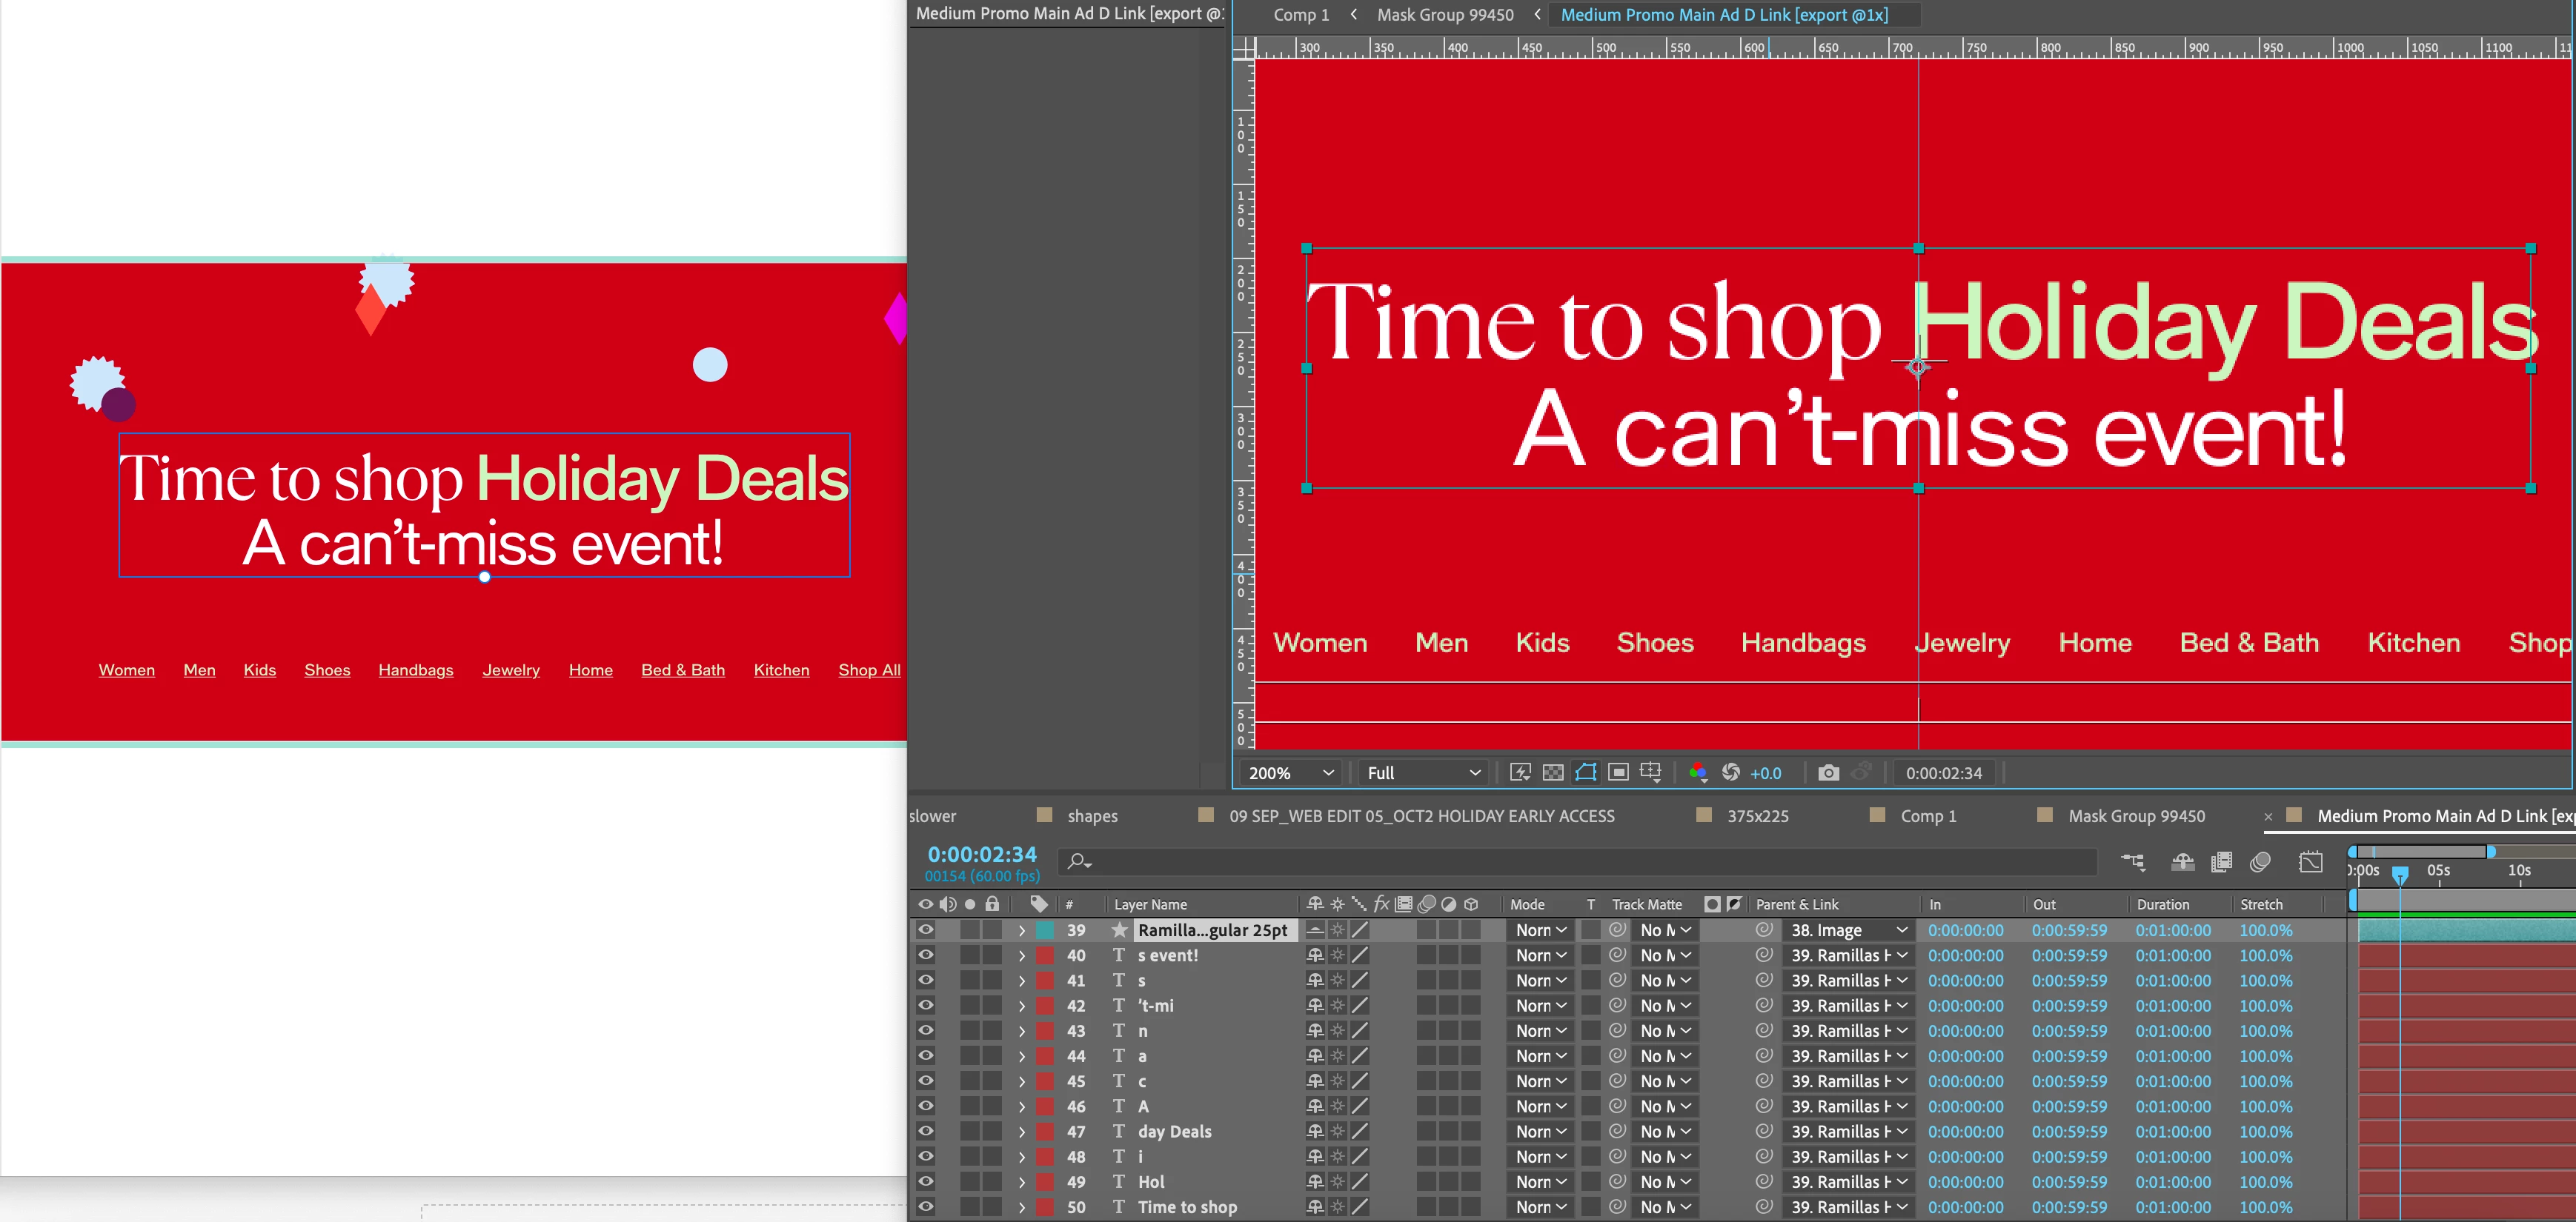The image size is (2576, 1222).
Task: Open the 200% magnification dropdown
Action: [1290, 772]
